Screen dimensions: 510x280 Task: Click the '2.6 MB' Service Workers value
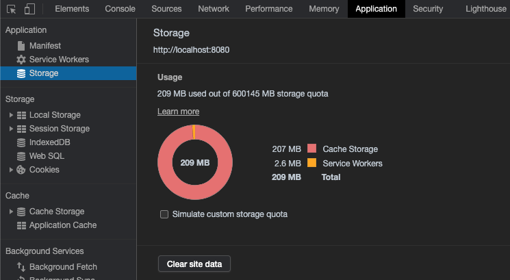[x=288, y=163]
